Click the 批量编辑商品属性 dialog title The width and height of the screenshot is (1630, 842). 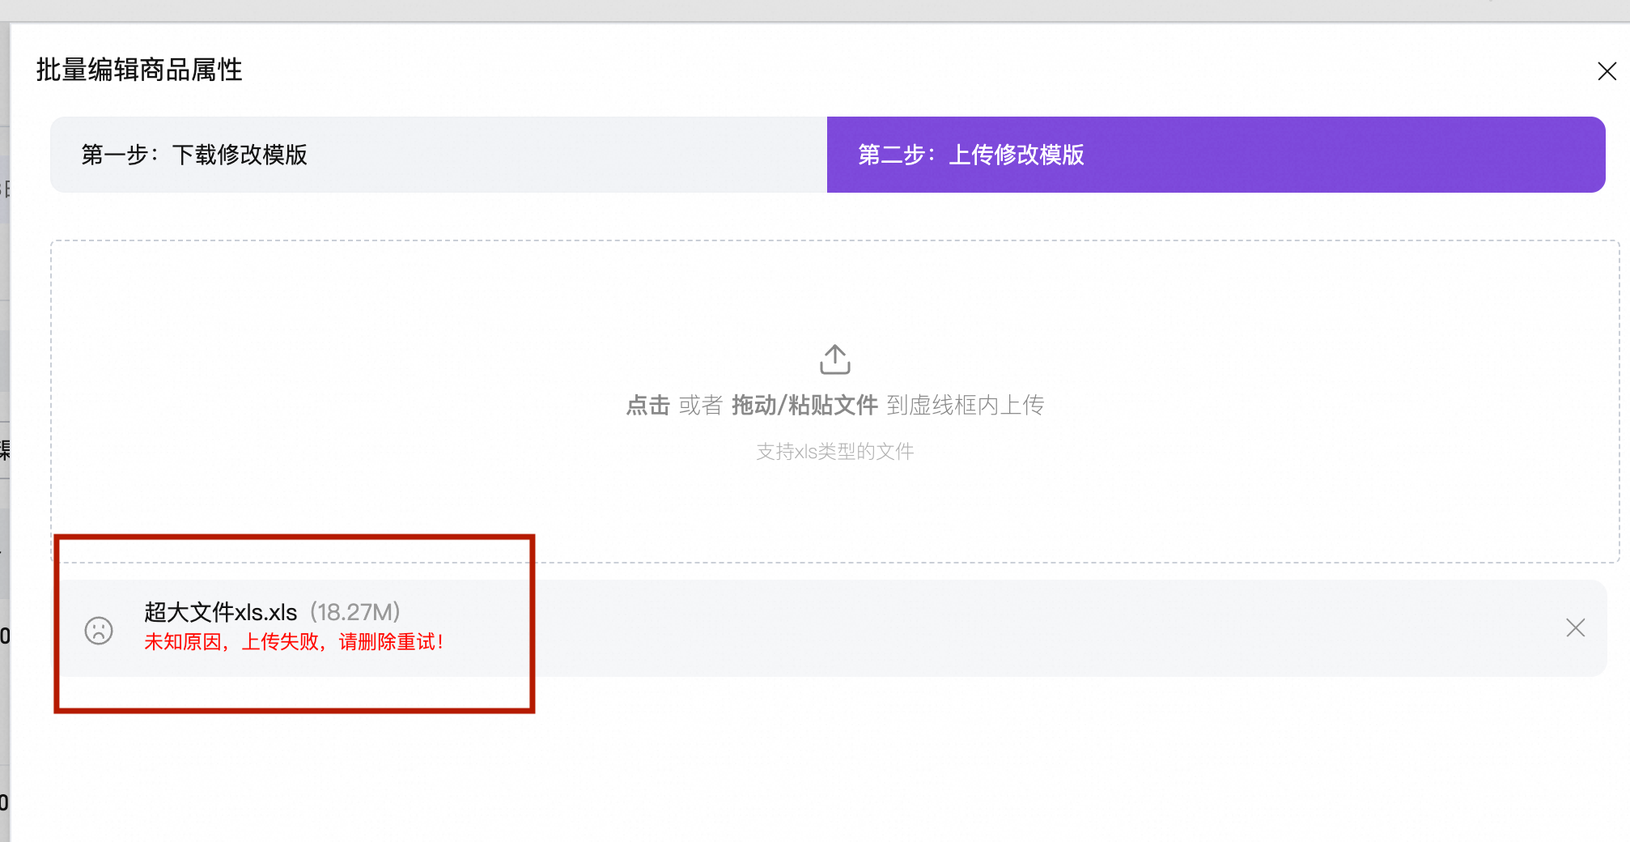[x=139, y=70]
